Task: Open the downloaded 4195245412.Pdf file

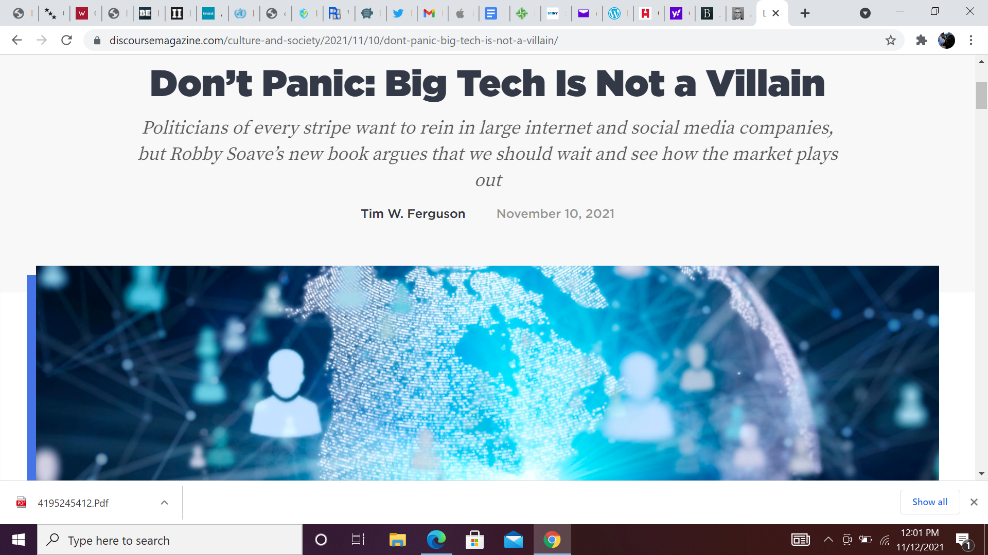Action: (x=73, y=503)
